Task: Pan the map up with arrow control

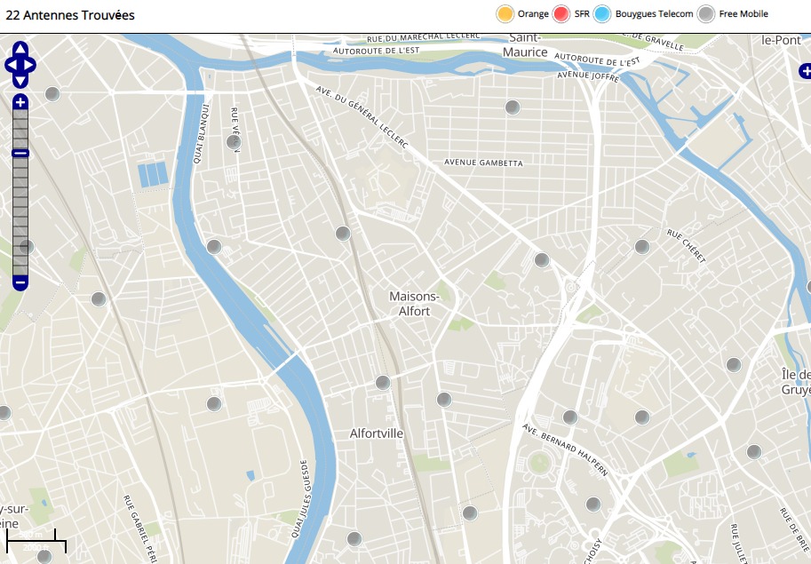Action: tap(20, 49)
